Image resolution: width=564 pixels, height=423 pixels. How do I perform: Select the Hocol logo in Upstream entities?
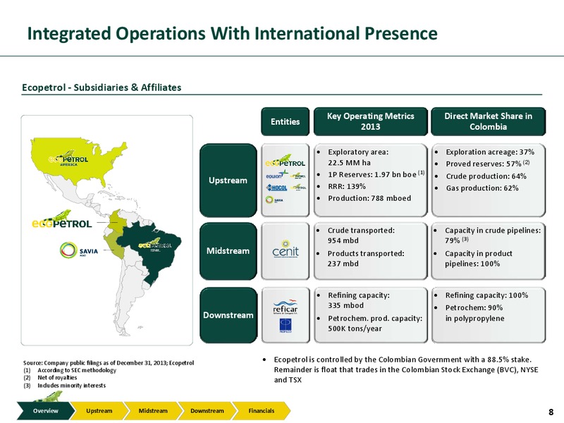276,188
